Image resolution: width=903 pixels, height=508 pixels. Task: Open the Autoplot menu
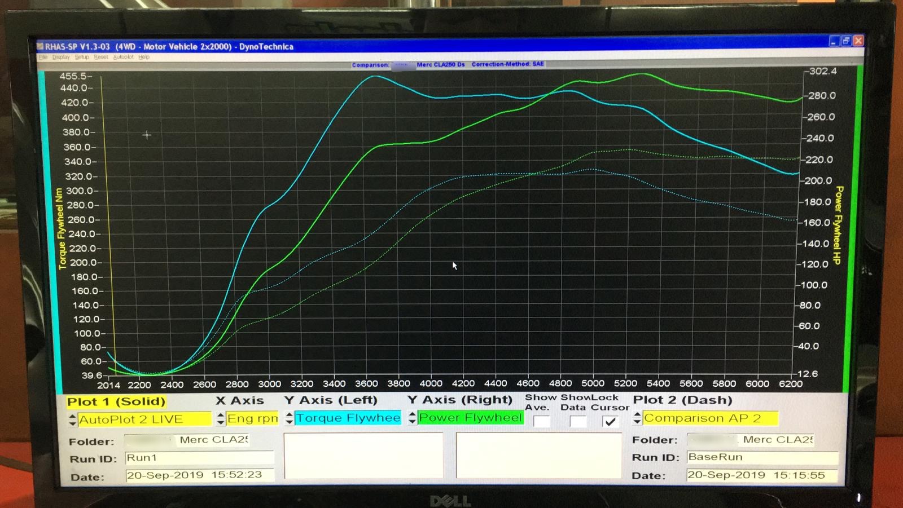point(124,57)
